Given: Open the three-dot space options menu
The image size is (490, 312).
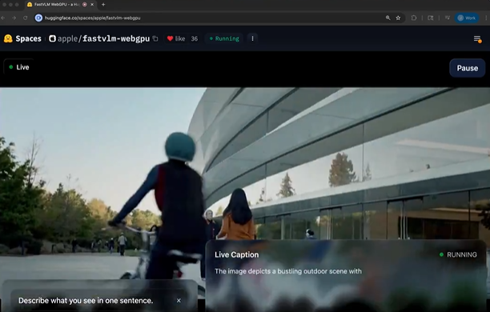Looking at the screenshot, I should (x=252, y=38).
